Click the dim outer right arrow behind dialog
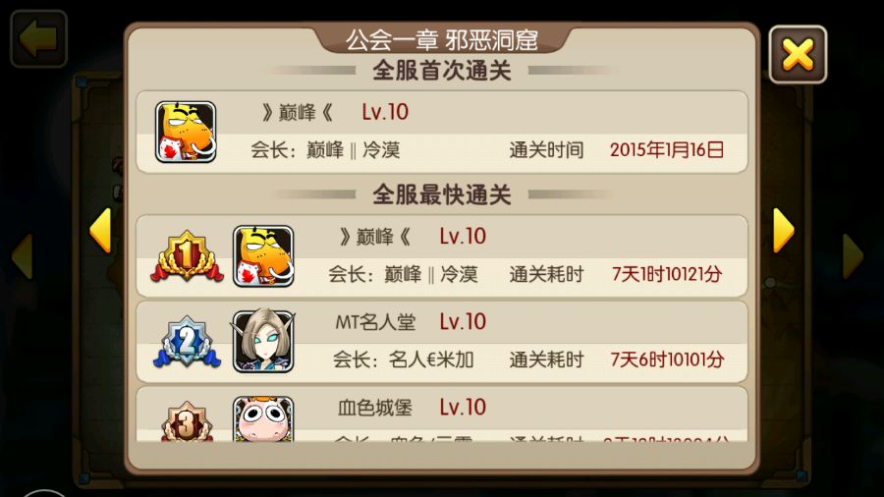This screenshot has height=497, width=884. (x=853, y=256)
